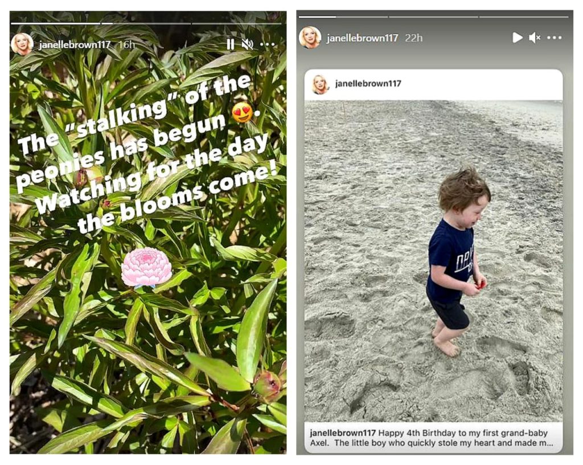Open janellebrown117 avatar on beach story header
This screenshot has height=465, width=583.
pos(310,38)
